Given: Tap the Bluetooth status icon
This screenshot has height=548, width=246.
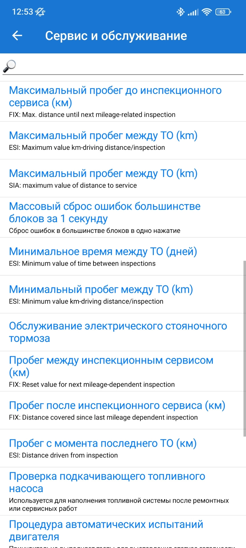Looking at the screenshot, I should [x=180, y=12].
